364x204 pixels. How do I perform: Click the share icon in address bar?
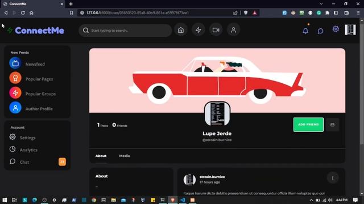[235, 12]
